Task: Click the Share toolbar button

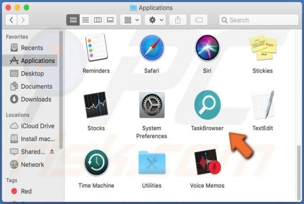Action: point(178,20)
